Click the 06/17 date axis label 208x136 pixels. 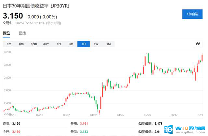click(x=174, y=115)
